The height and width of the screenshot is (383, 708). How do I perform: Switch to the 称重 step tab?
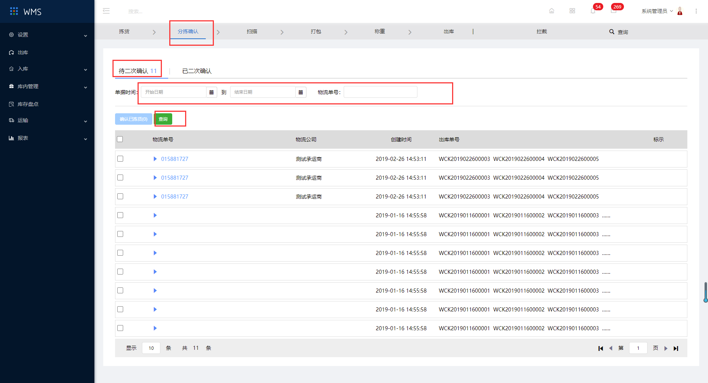[x=380, y=32]
